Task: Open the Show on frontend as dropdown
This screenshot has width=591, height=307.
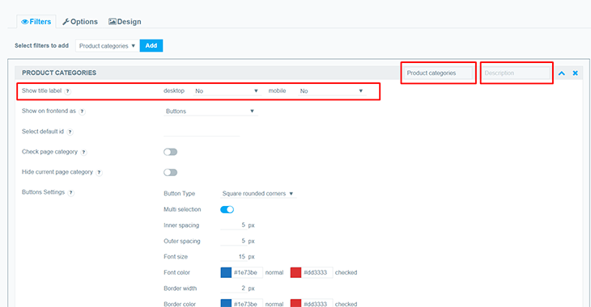Action: point(210,111)
